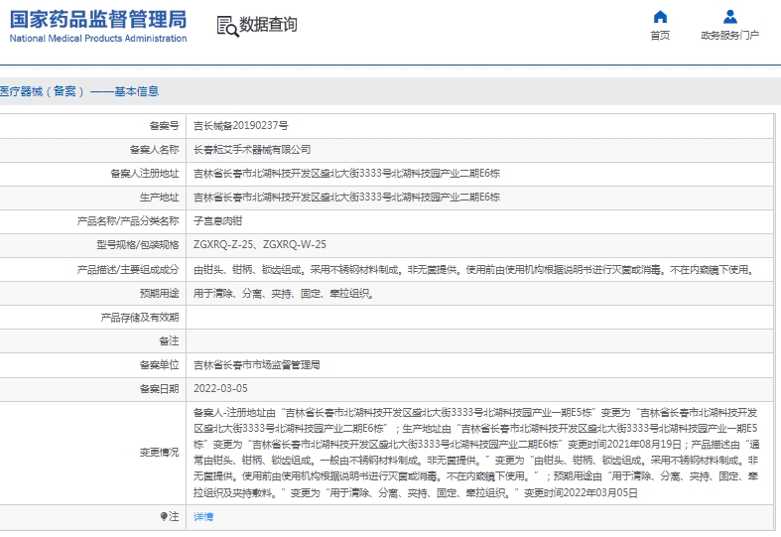
Task: Select the filing number 吉长械备20190237号
Action: coord(240,125)
